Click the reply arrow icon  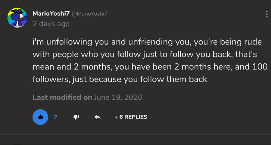click(x=97, y=117)
